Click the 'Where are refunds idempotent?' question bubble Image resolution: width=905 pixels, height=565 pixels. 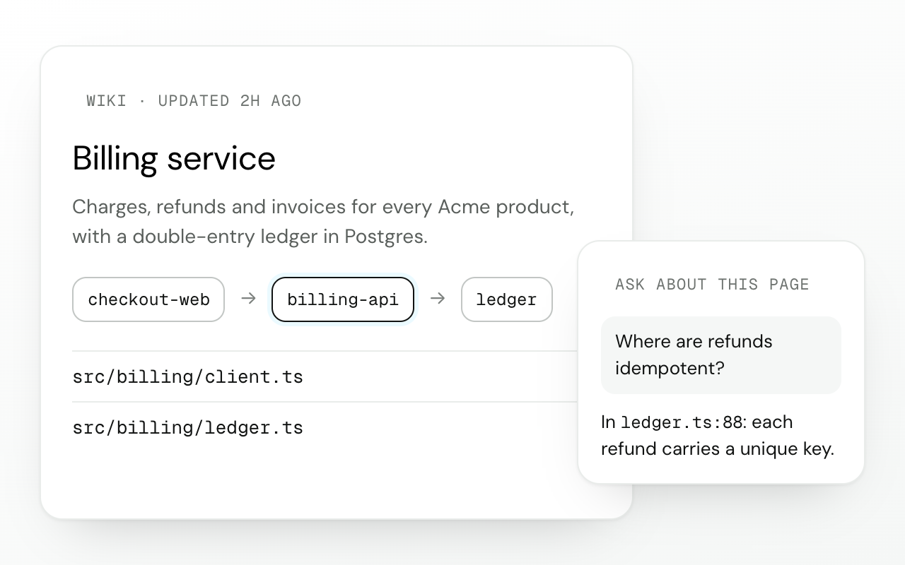coord(721,355)
